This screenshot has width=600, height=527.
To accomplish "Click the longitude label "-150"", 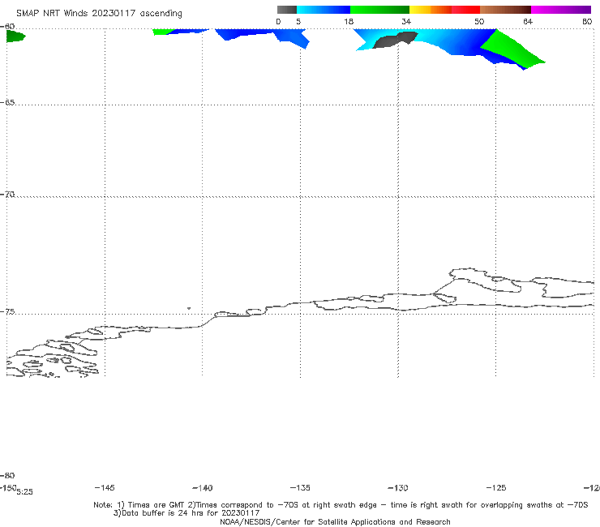I will coord(8,487).
